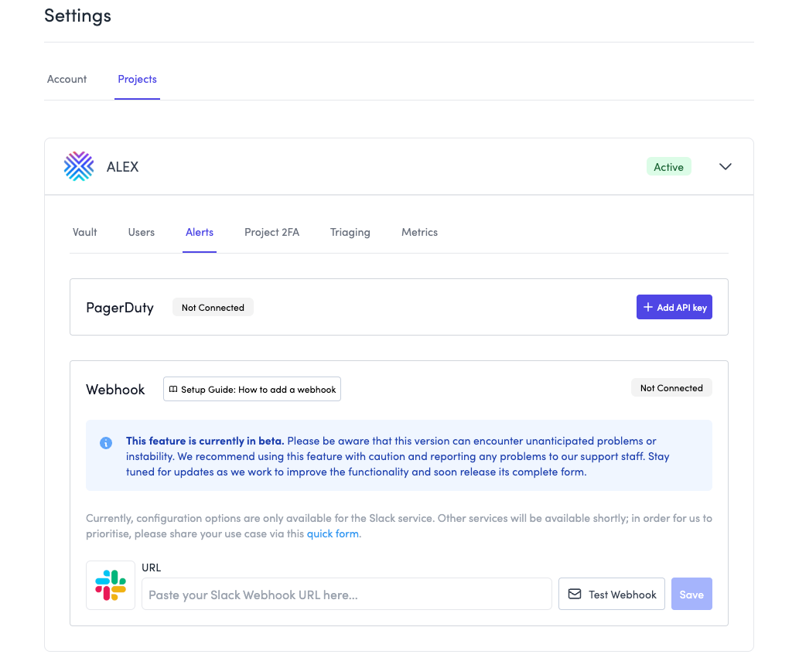Click the envelope icon on Test Webhook
This screenshot has width=799, height=668.
tap(575, 595)
